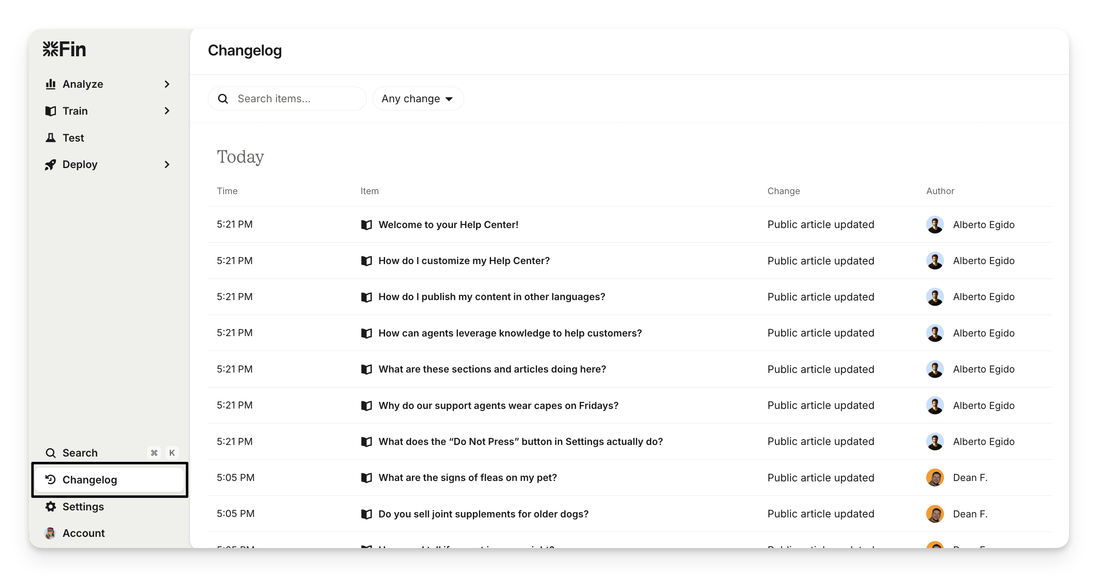The width and height of the screenshot is (1098, 577).
Task: Click the Analyze bar chart icon
Action: [x=51, y=84]
